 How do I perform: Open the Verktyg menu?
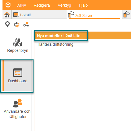(x=65, y=5)
